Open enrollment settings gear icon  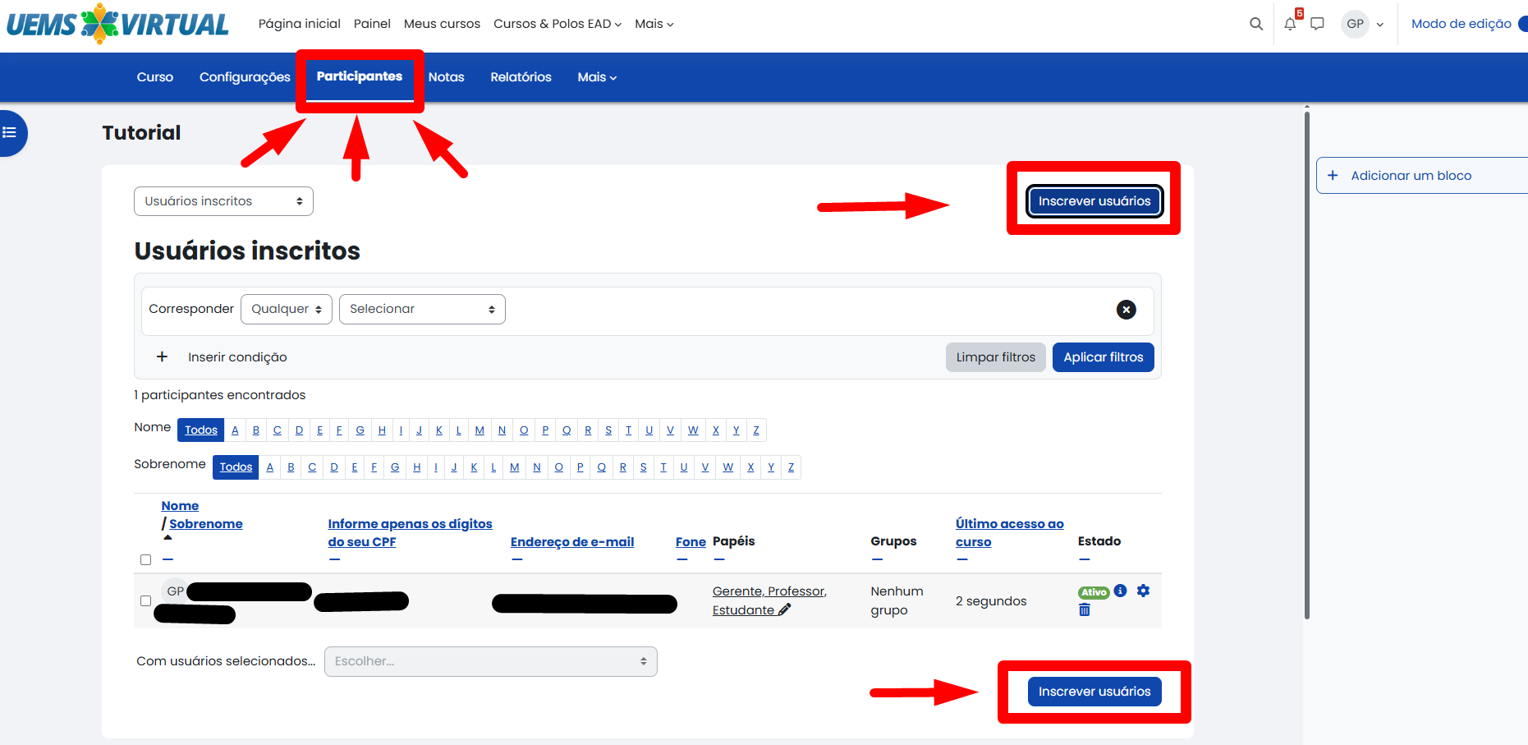click(x=1143, y=591)
